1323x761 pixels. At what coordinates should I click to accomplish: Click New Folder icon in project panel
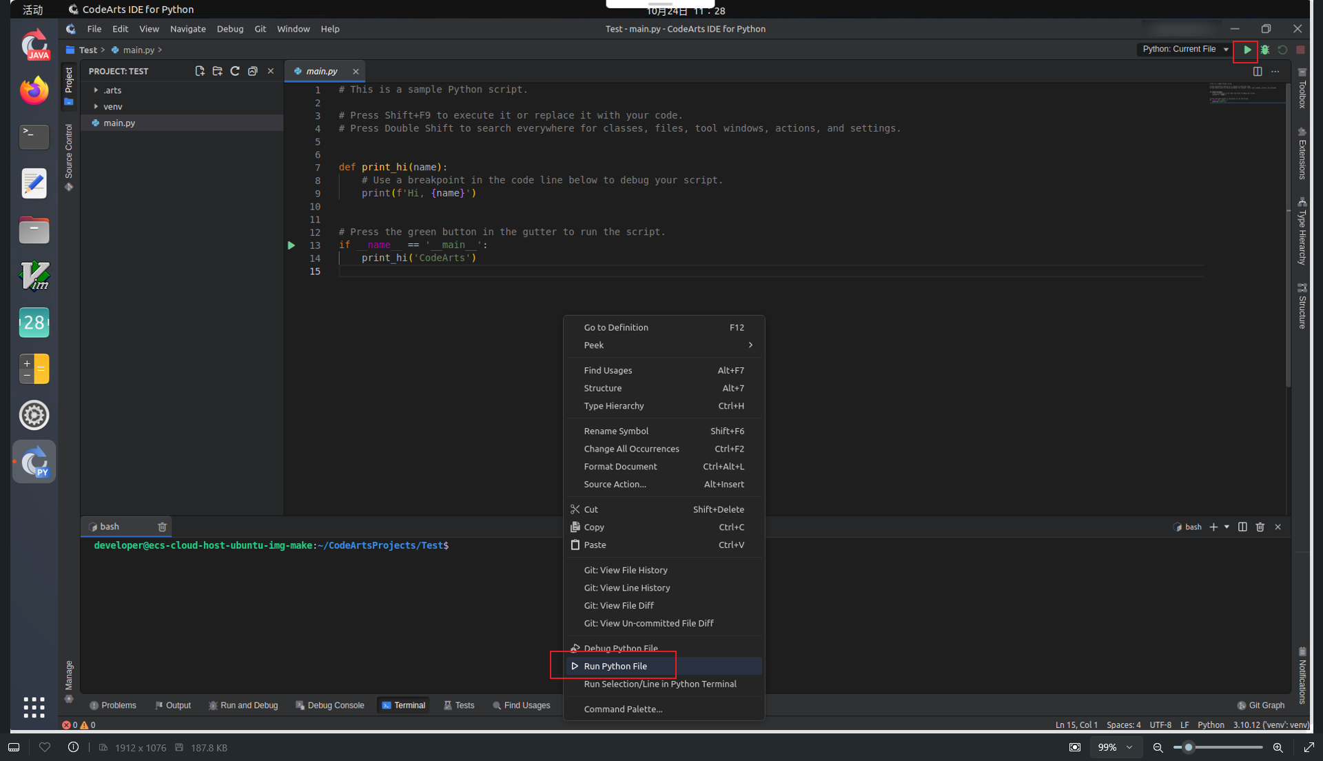(x=217, y=71)
